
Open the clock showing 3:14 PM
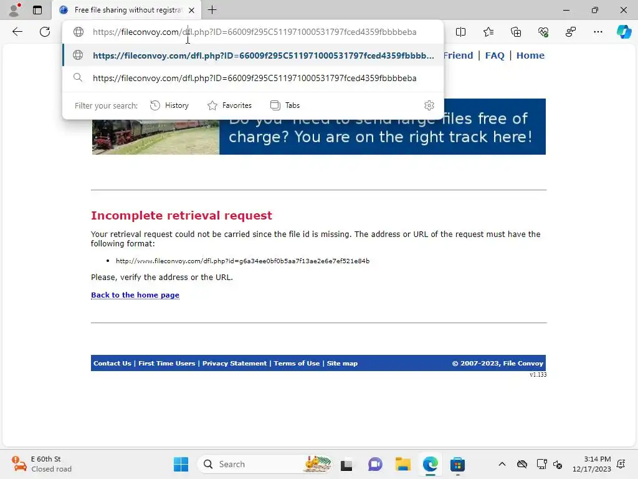click(592, 464)
